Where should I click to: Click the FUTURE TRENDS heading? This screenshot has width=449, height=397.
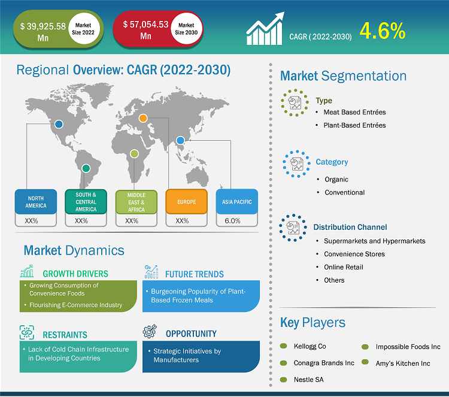[x=195, y=274]
